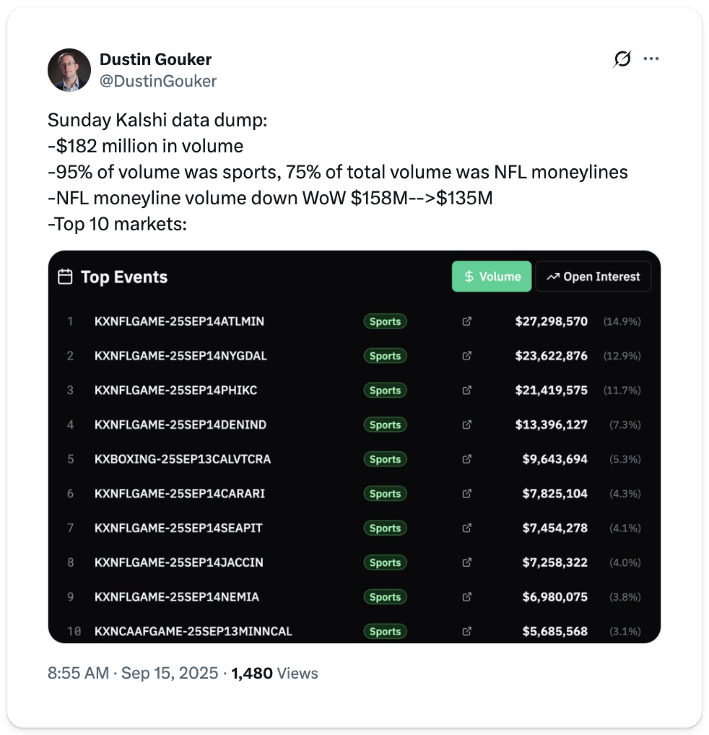Click the tweet timestamp 8:55 AM Sep 15
This screenshot has width=709, height=735.
pyautogui.click(x=132, y=673)
